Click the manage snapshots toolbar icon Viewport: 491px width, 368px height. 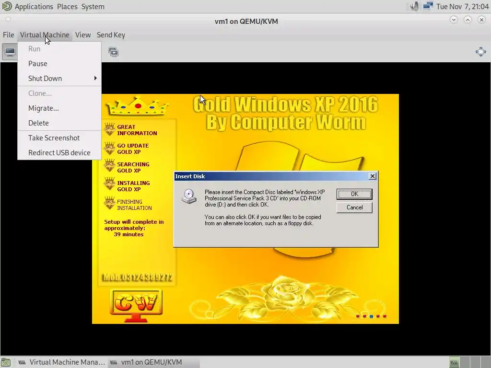click(113, 52)
